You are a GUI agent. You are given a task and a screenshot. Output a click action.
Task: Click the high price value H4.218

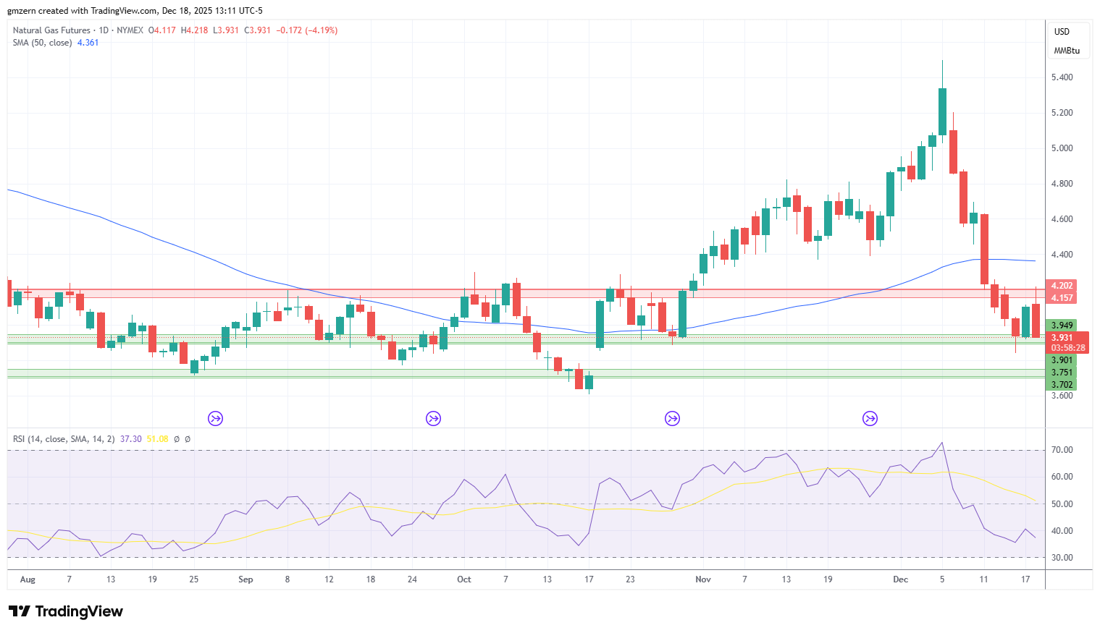195,30
